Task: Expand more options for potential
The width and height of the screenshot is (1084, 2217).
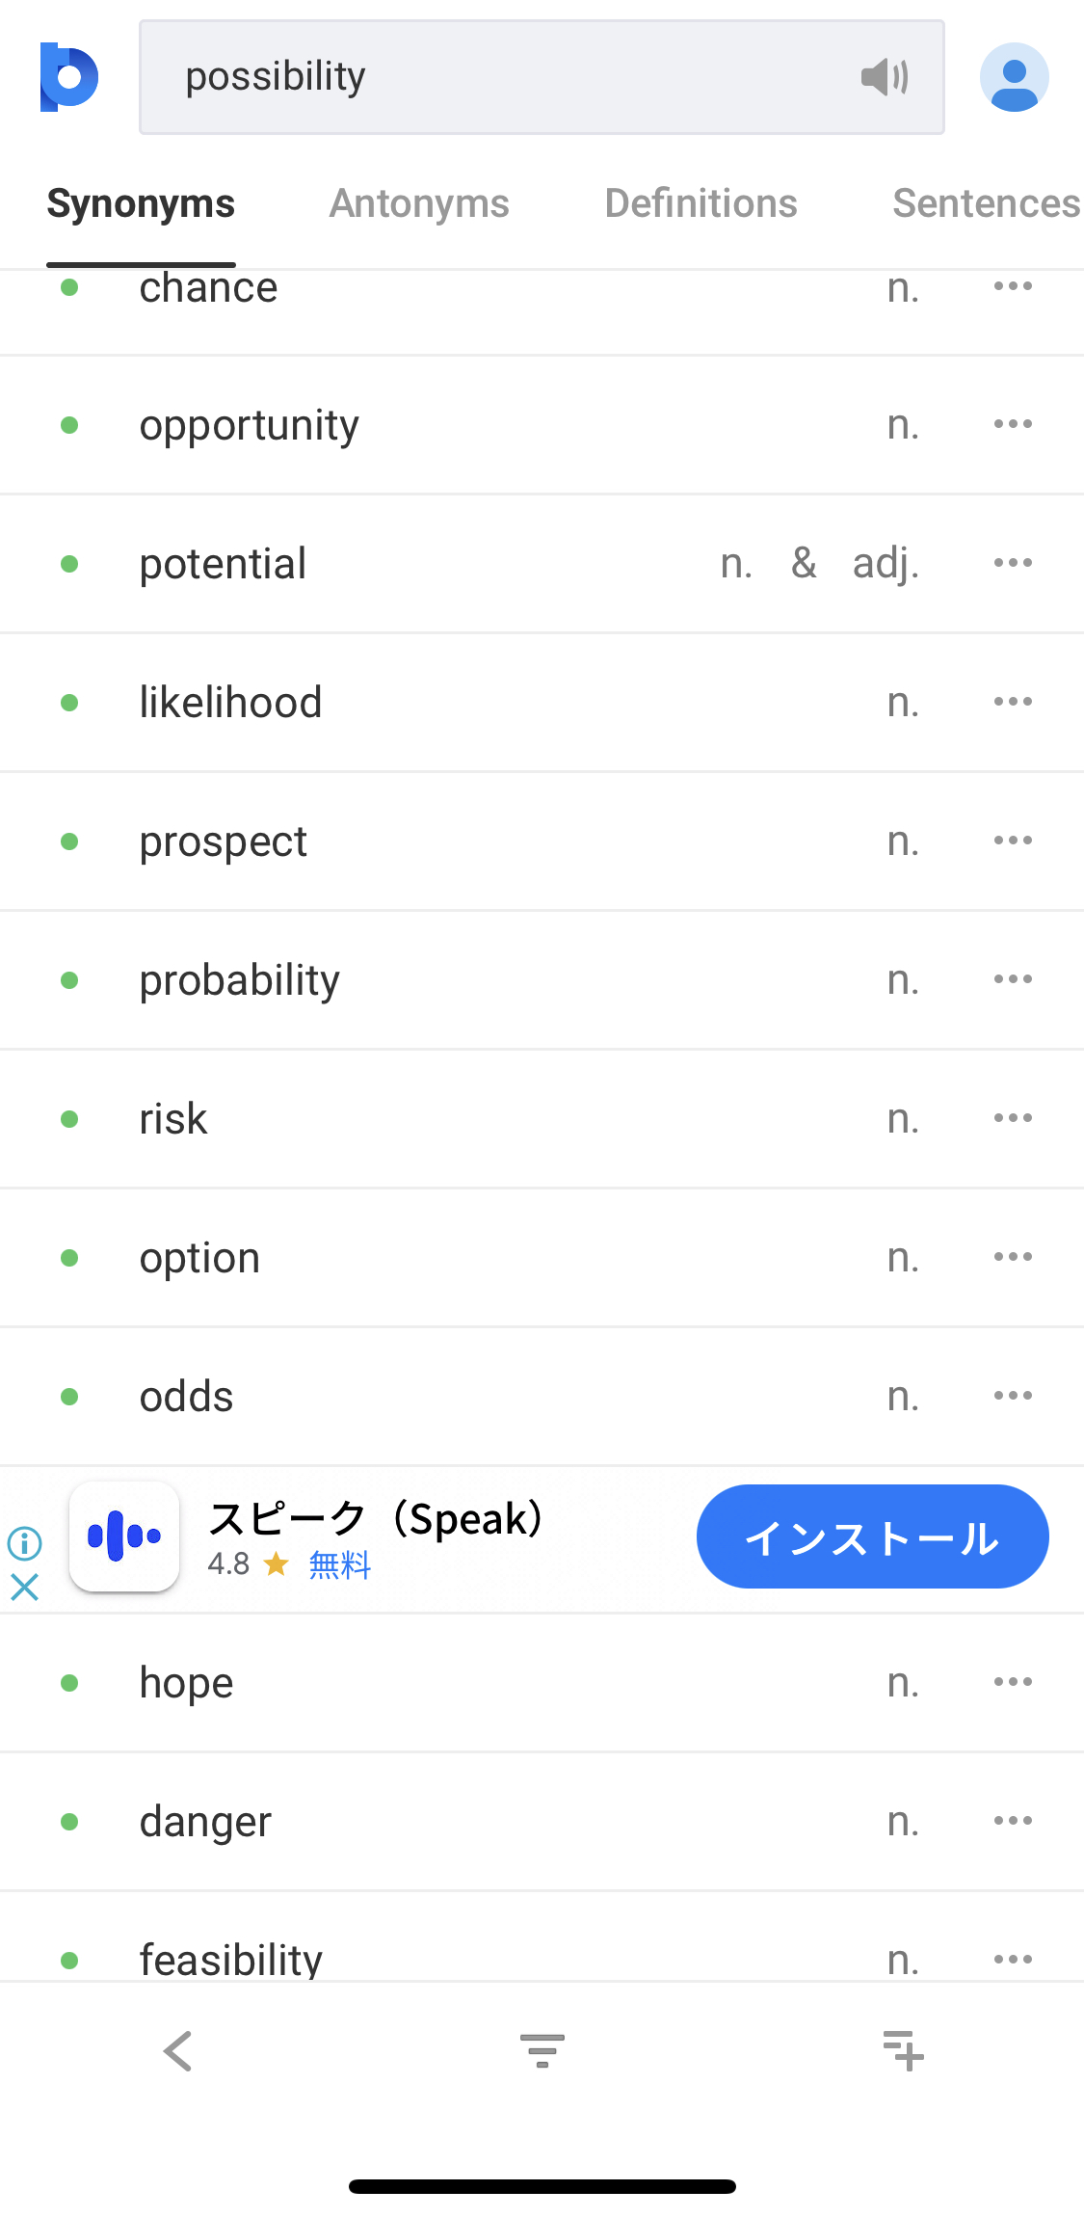Action: 1013,563
